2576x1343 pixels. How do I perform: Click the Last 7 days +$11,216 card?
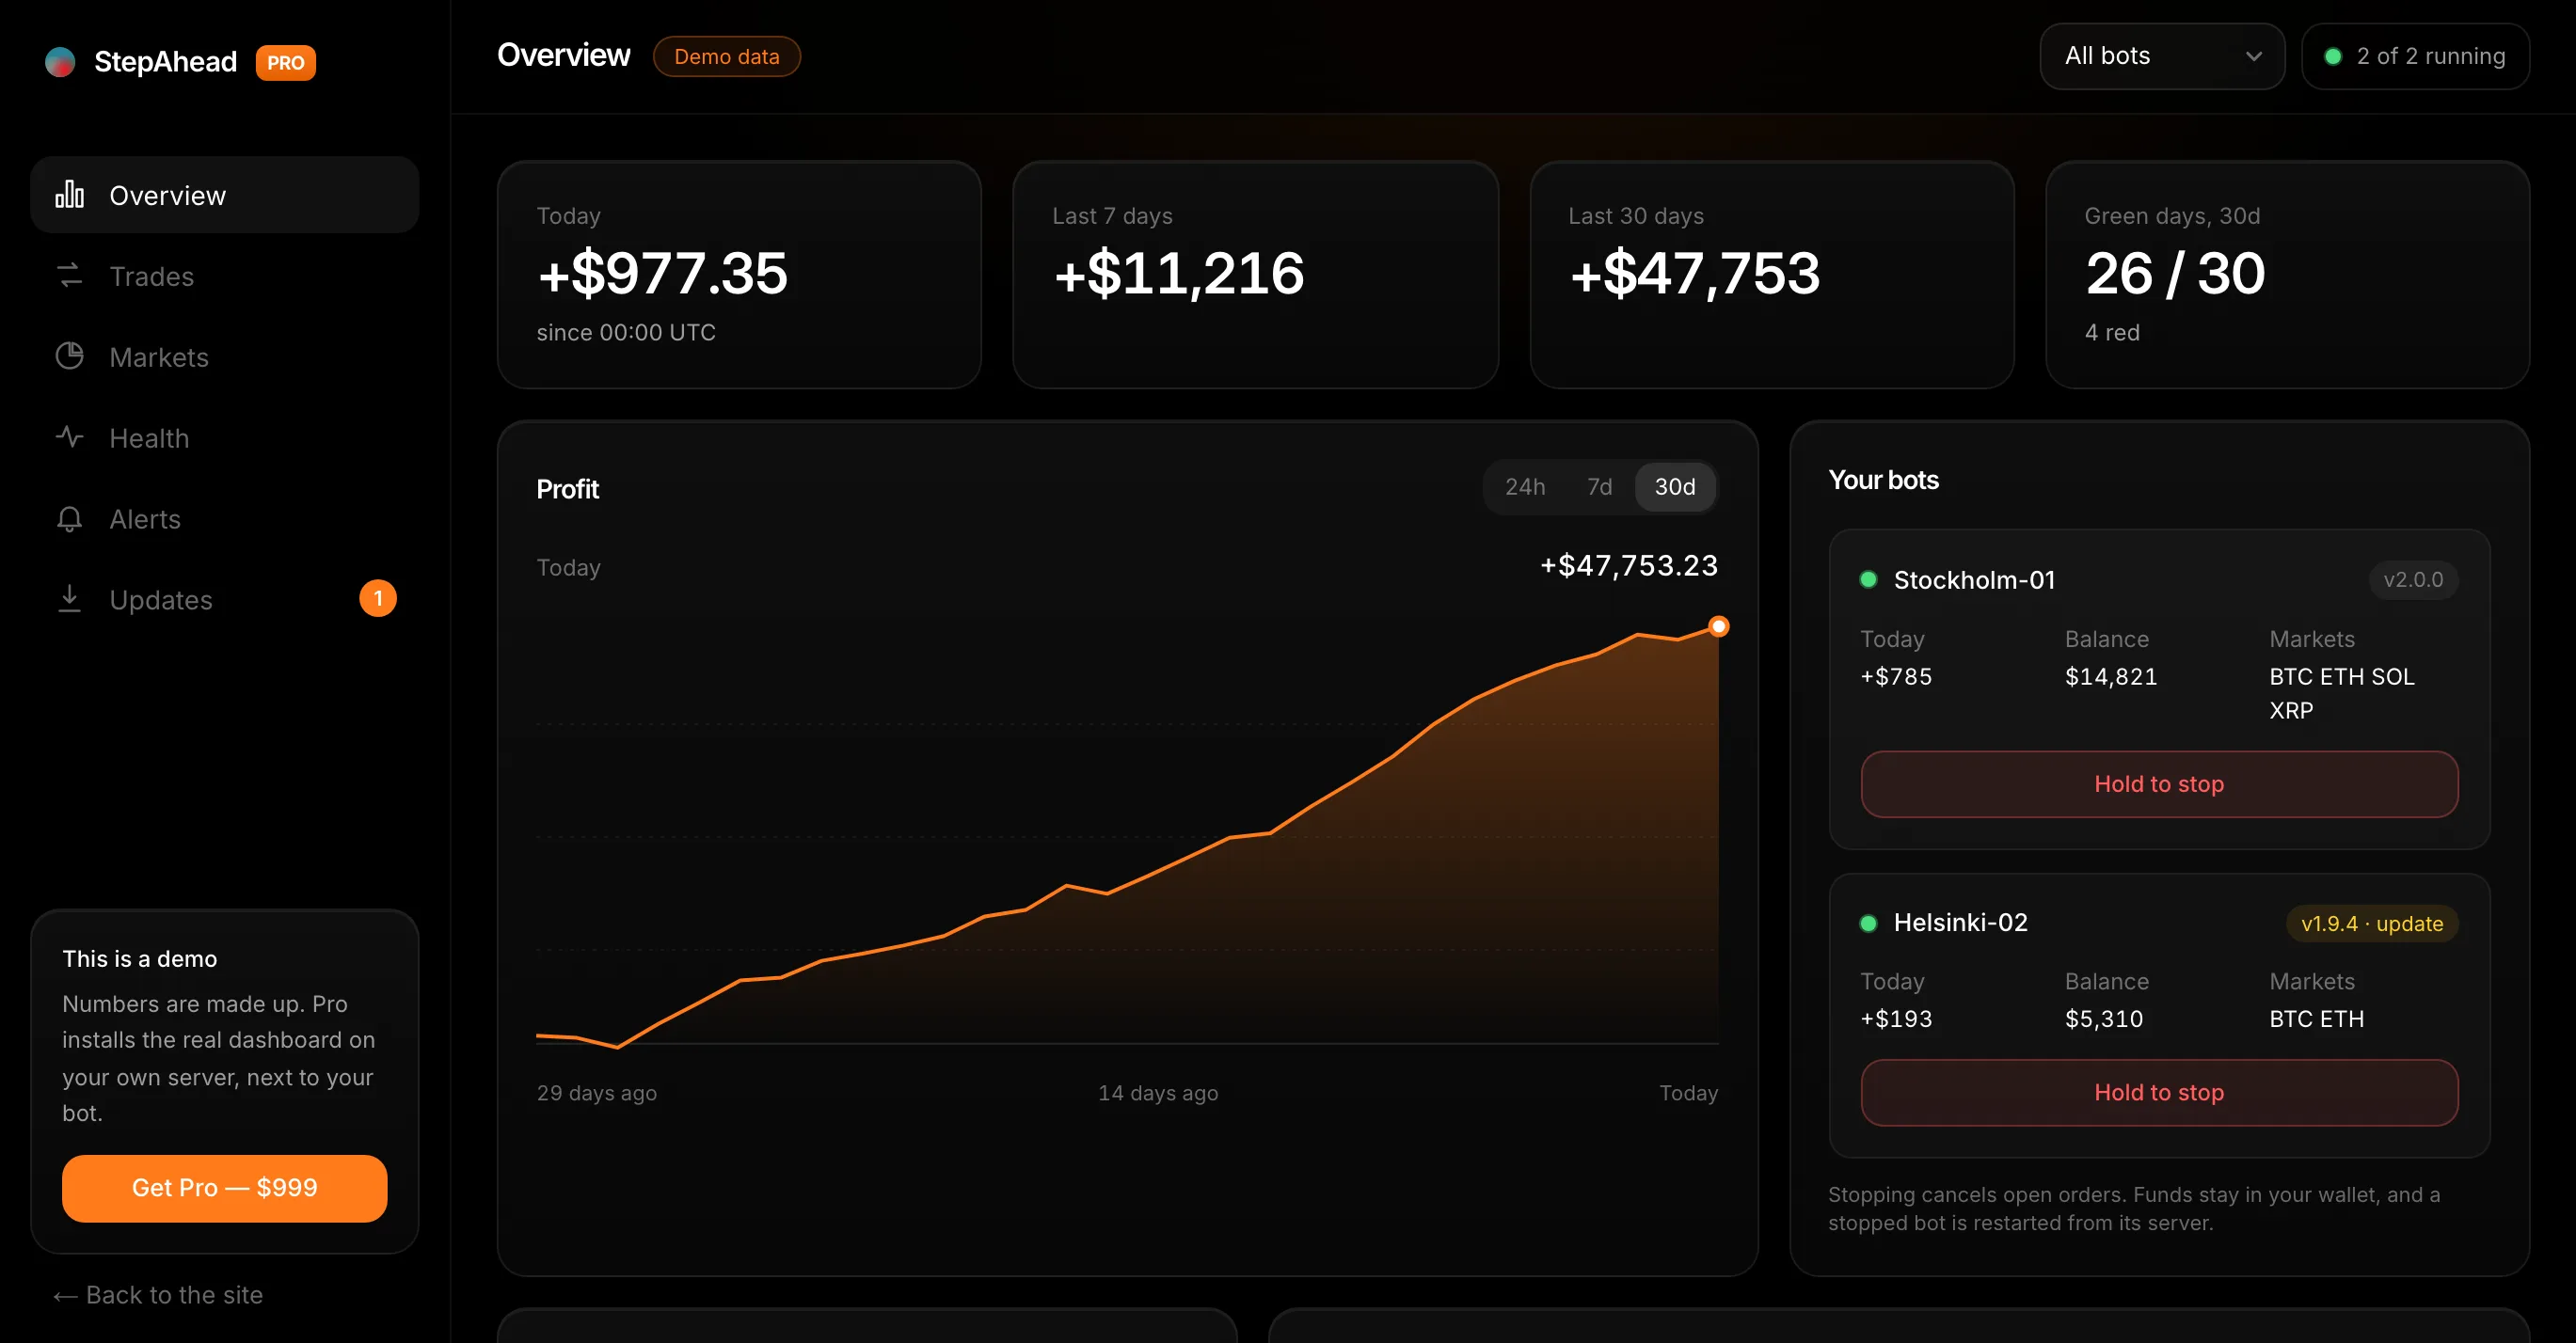pyautogui.click(x=1255, y=275)
